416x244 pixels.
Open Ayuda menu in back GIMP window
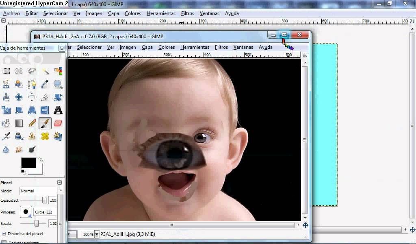coord(232,13)
